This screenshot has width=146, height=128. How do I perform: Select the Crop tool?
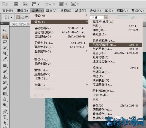(5, 53)
